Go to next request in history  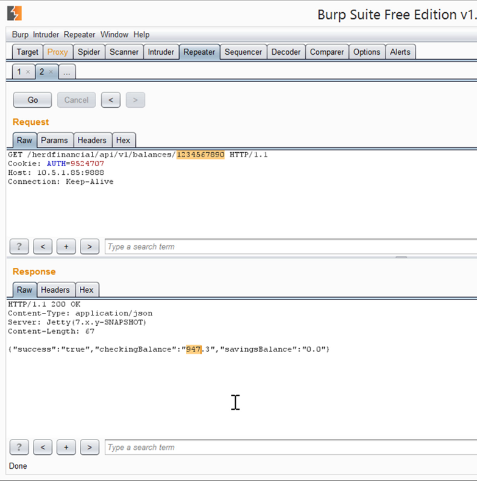(135, 100)
